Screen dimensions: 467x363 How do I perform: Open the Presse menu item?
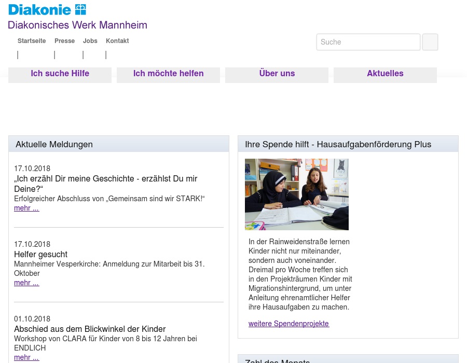tap(64, 41)
